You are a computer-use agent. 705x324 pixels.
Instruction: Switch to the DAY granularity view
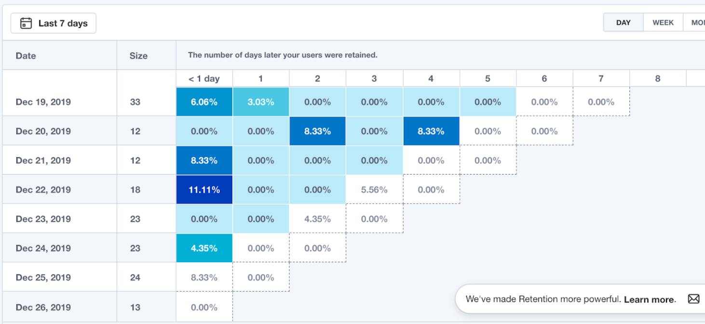[624, 23]
